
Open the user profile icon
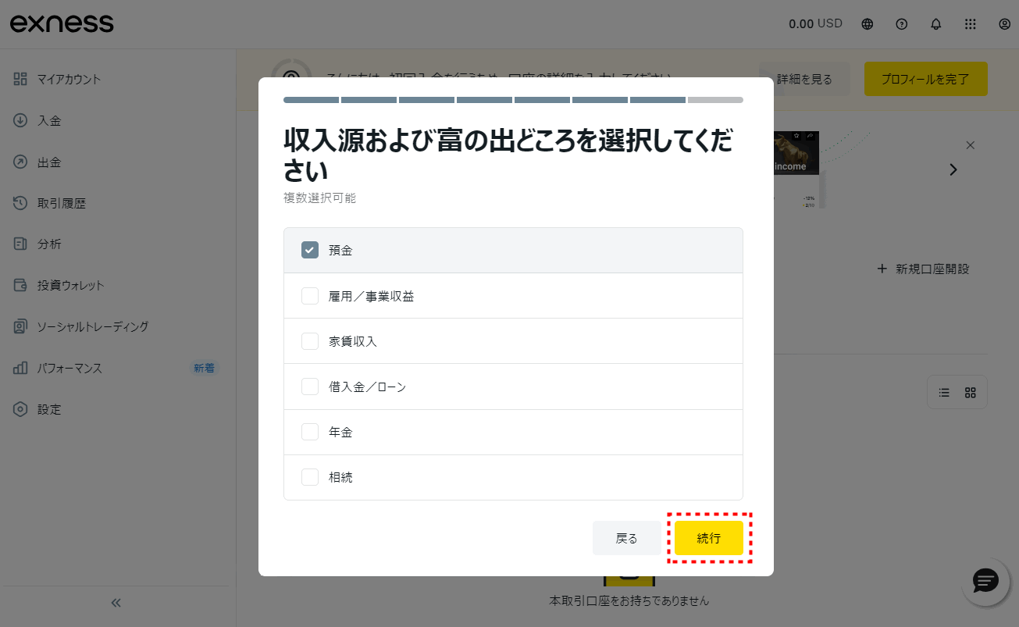click(1005, 24)
